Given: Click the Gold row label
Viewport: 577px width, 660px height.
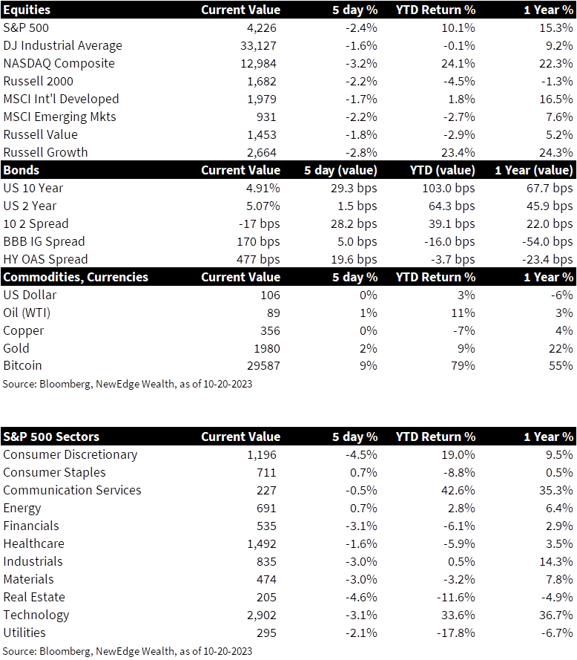Looking at the screenshot, I should coord(16,348).
